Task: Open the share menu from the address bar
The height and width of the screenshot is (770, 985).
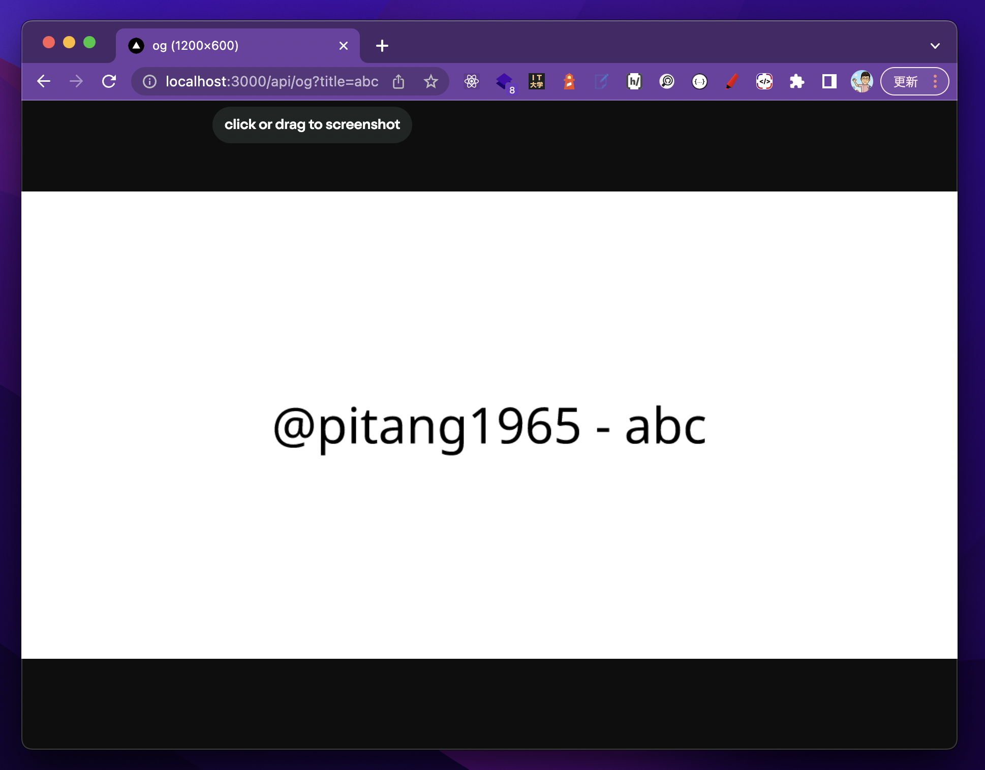Action: point(398,81)
